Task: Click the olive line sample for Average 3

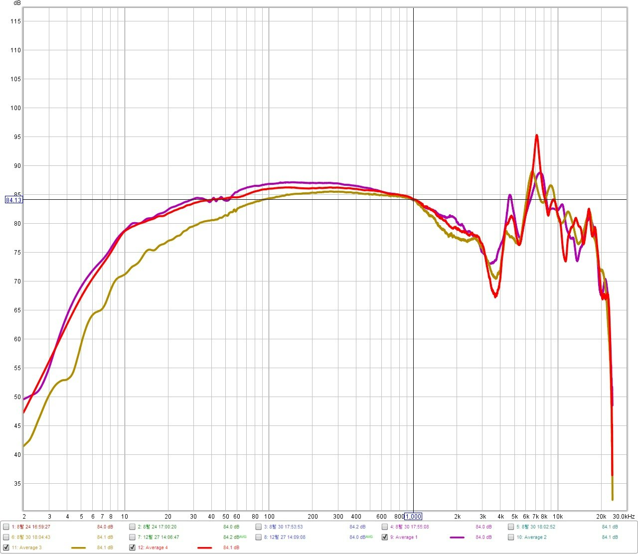Action: pyautogui.click(x=78, y=548)
